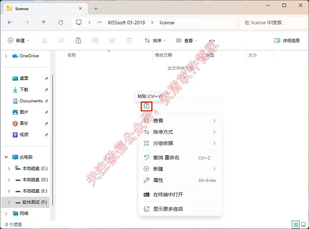Screen dimensions: 309x229
Task: Click the Share icon in toolbar
Action: (x=112, y=40)
